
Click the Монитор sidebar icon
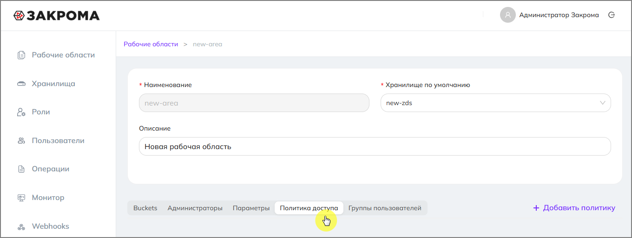[21, 198]
